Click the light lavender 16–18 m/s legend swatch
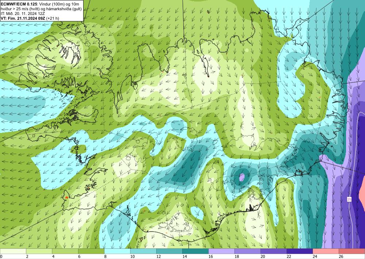 point(222,251)
